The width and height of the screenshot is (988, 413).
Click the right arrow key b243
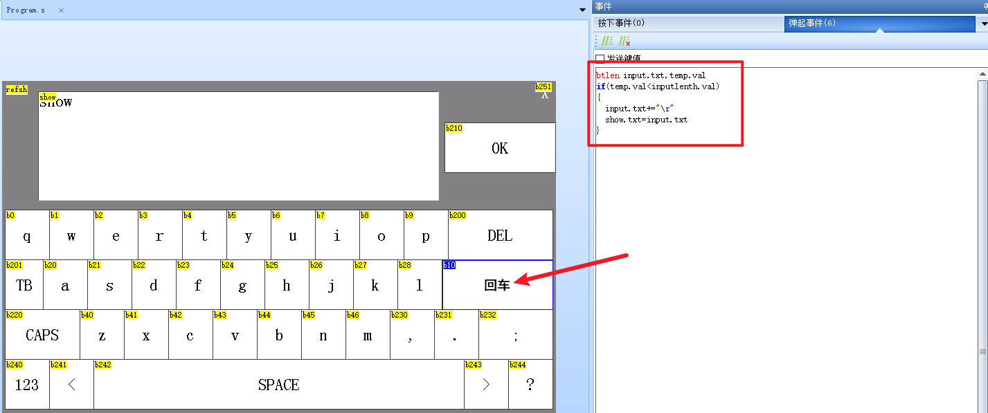486,385
